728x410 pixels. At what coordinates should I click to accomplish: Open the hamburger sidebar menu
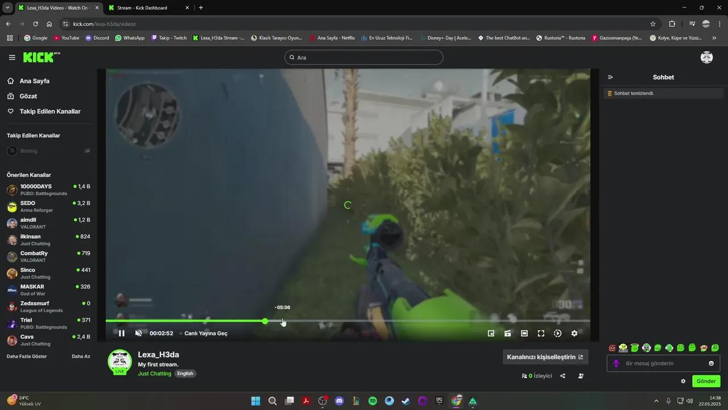click(12, 58)
